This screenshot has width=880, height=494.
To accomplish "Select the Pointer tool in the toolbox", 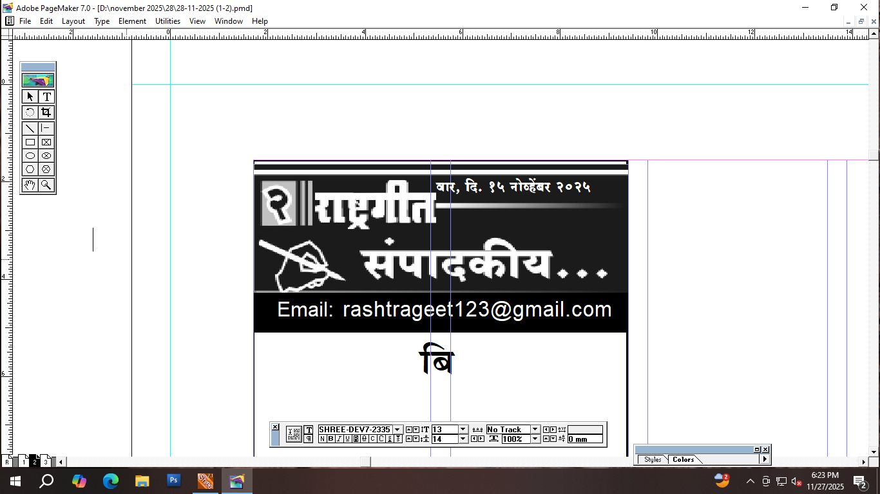I will click(30, 96).
